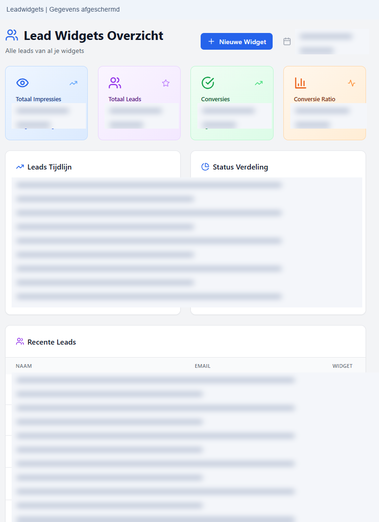Click the NAAM column header
The image size is (379, 522).
24,366
